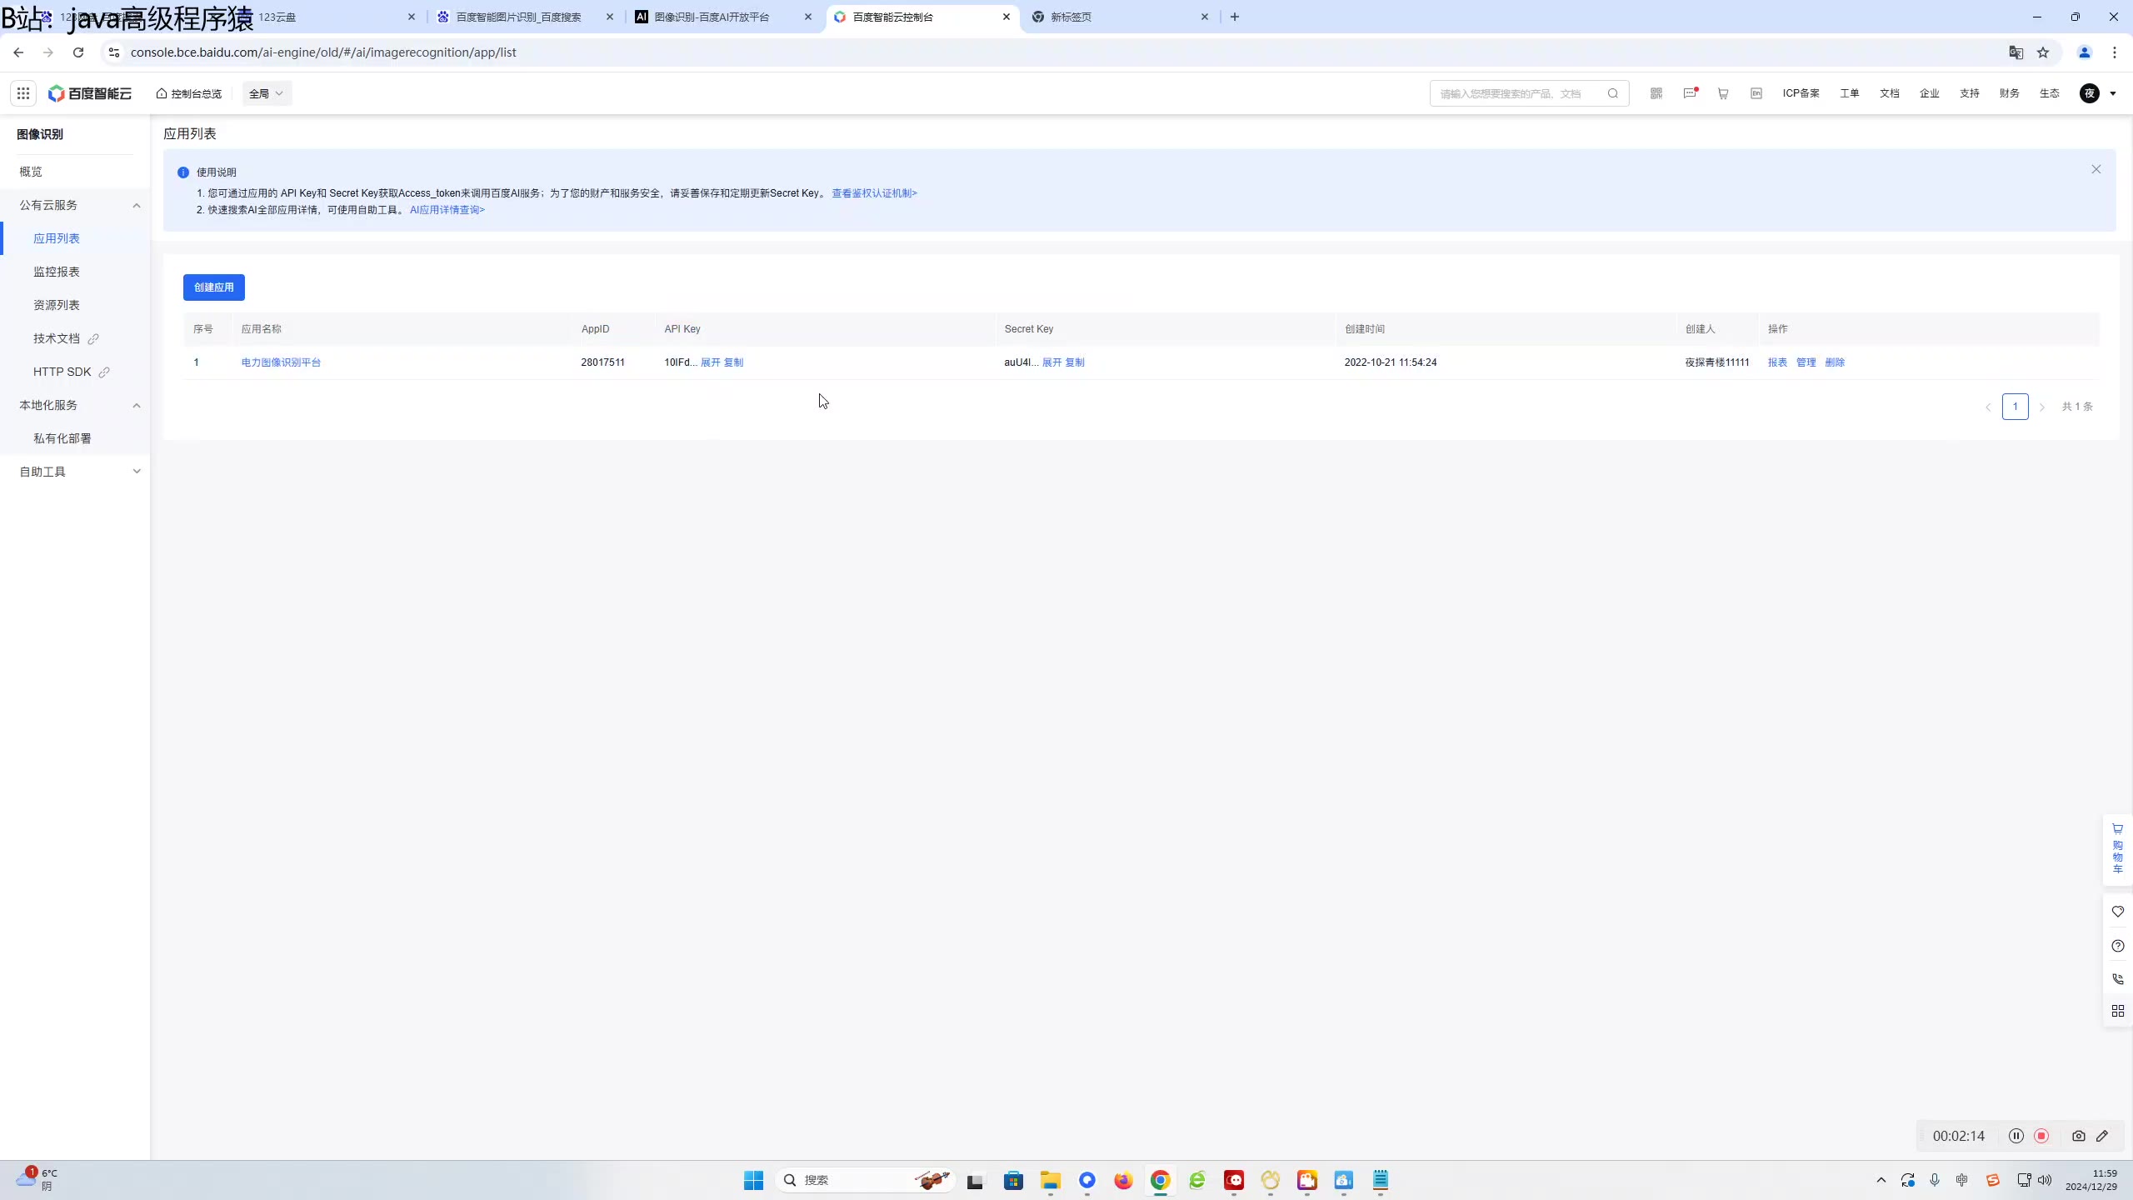Expand the API Key with 展开

(x=711, y=362)
